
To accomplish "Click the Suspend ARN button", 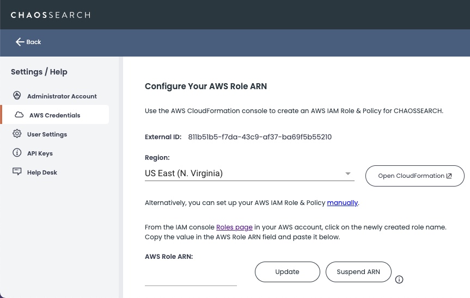I will tap(358, 272).
